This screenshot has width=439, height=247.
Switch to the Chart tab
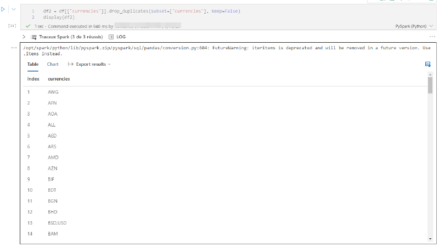[53, 64]
